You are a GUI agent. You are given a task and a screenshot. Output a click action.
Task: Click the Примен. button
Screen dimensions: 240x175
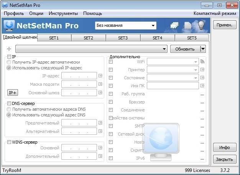click(225, 25)
